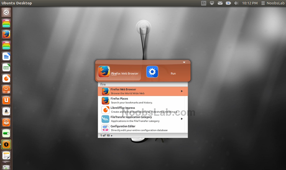Open Synapse menu via top-right triangle
The width and height of the screenshot is (286, 170).
coord(184,62)
